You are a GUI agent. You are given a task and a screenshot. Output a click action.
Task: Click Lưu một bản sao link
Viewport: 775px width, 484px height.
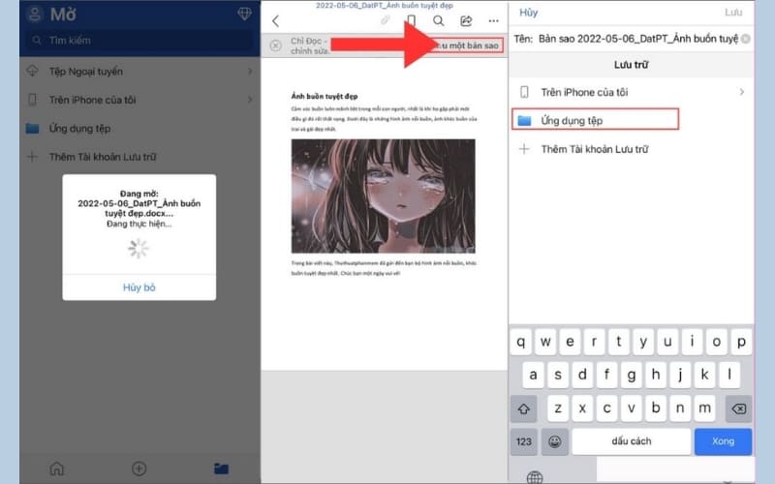467,45
